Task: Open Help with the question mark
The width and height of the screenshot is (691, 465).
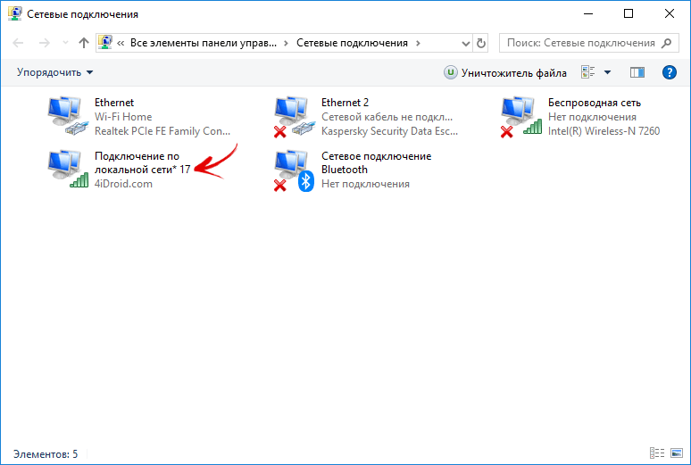Action: (x=669, y=72)
